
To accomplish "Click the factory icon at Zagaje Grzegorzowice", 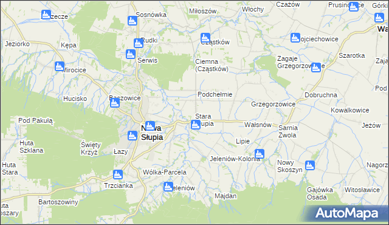I will coord(316,67).
